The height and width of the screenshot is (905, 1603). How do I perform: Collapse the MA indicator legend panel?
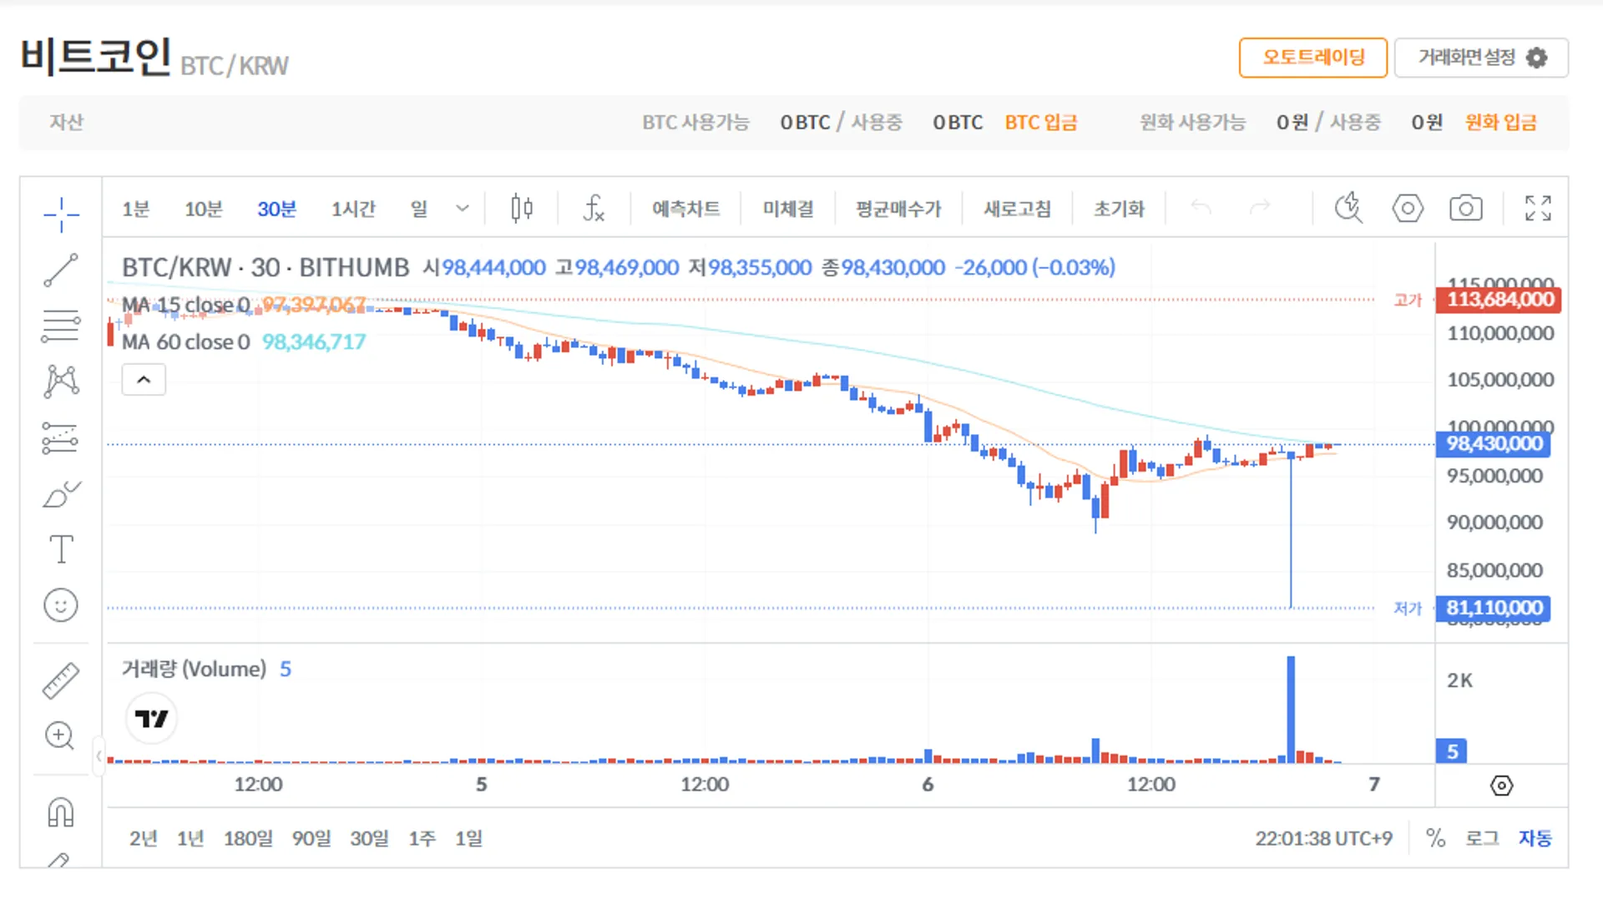[x=144, y=379]
